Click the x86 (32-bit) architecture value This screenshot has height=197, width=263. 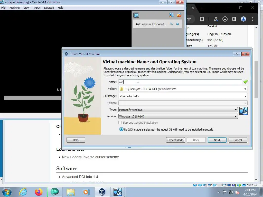coord(215,40)
